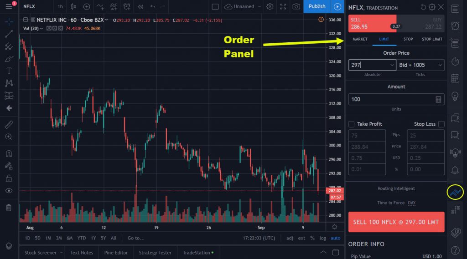The height and width of the screenshot is (259, 467).
Task: Toggle the log scale option
Action: point(323,238)
